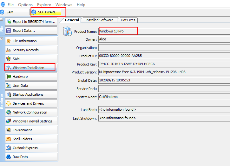Open the File menu

(x=10, y=5)
